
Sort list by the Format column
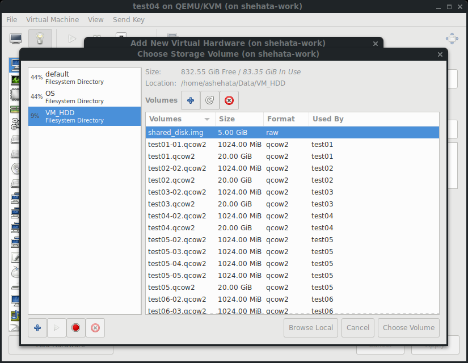(x=286, y=119)
